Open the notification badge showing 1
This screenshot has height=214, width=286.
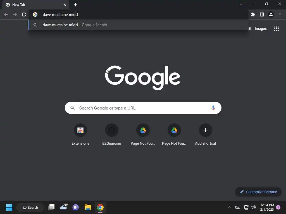tap(278, 207)
